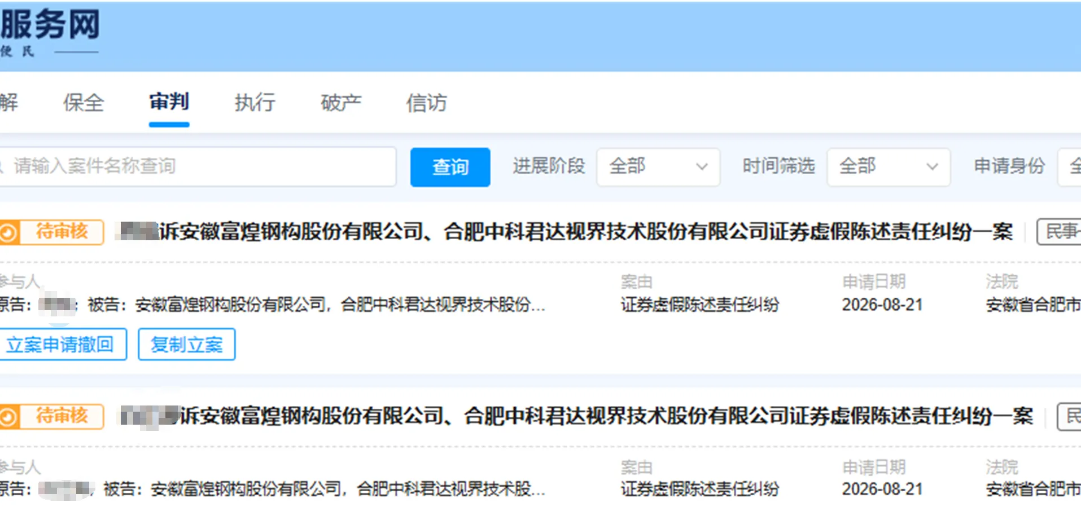Click the second case's 待审核 clock icon

point(9,417)
